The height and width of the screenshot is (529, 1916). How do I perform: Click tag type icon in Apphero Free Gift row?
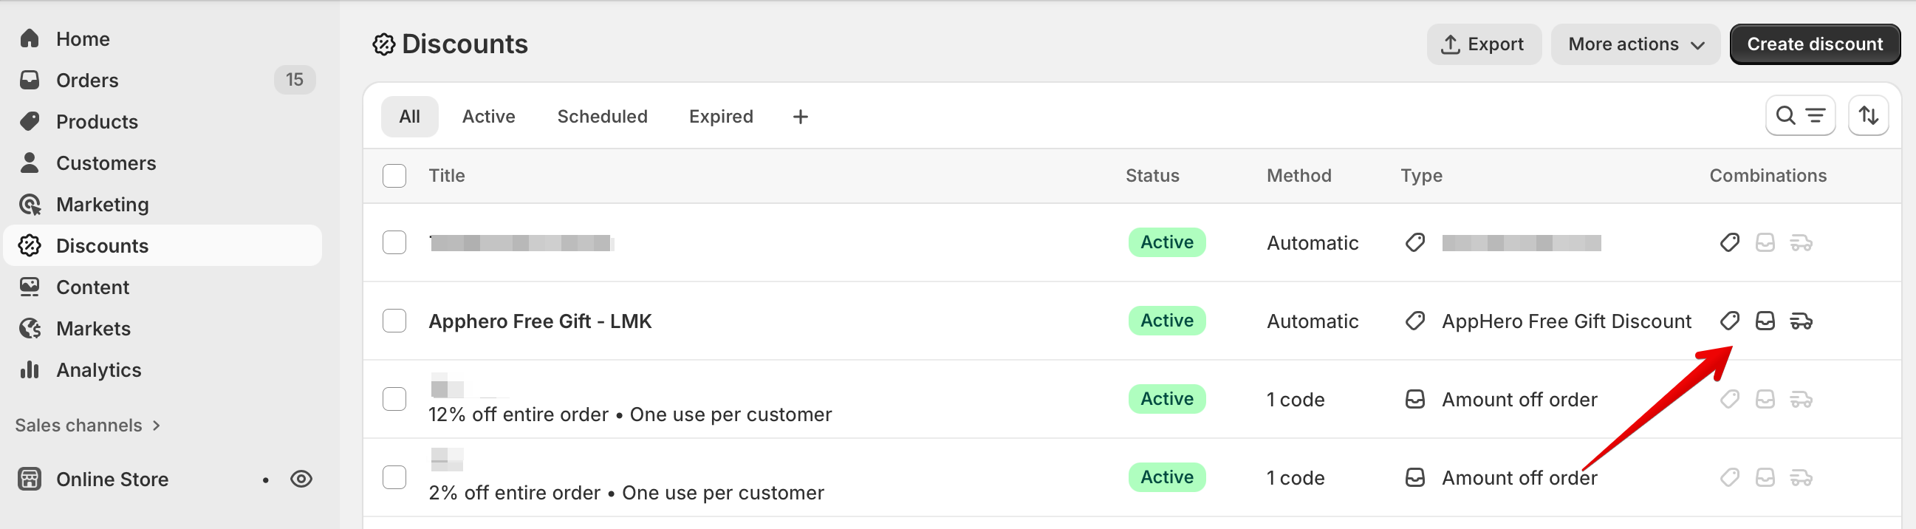1414,321
